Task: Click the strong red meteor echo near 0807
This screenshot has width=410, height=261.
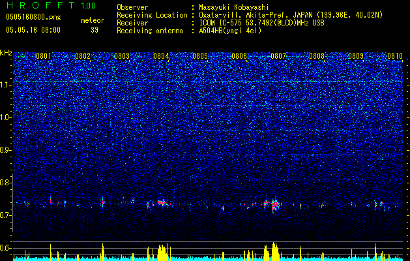Action: (275, 206)
